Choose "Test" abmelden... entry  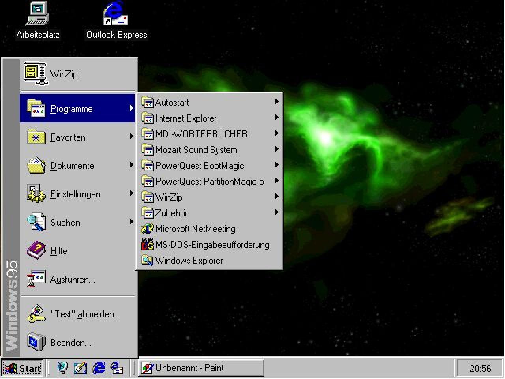point(78,314)
